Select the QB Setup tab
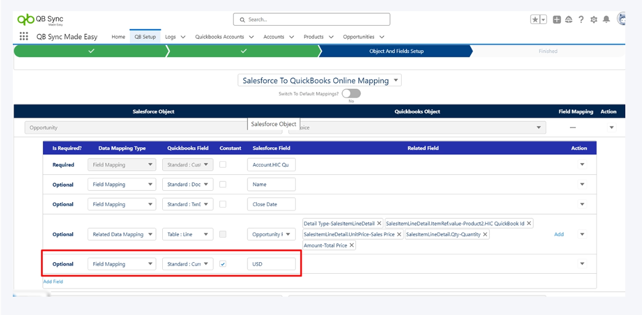The image size is (642, 315). (x=145, y=37)
